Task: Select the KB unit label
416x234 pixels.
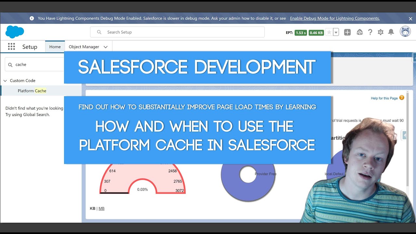Action: coord(93,208)
